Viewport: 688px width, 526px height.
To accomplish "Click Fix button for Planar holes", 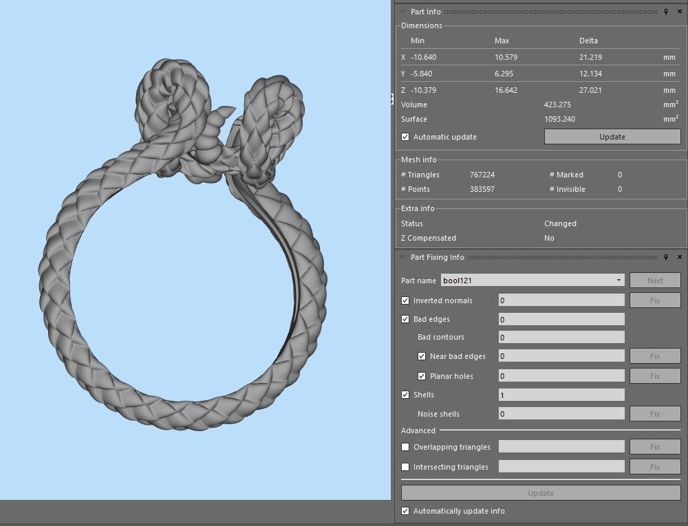I will tap(655, 376).
